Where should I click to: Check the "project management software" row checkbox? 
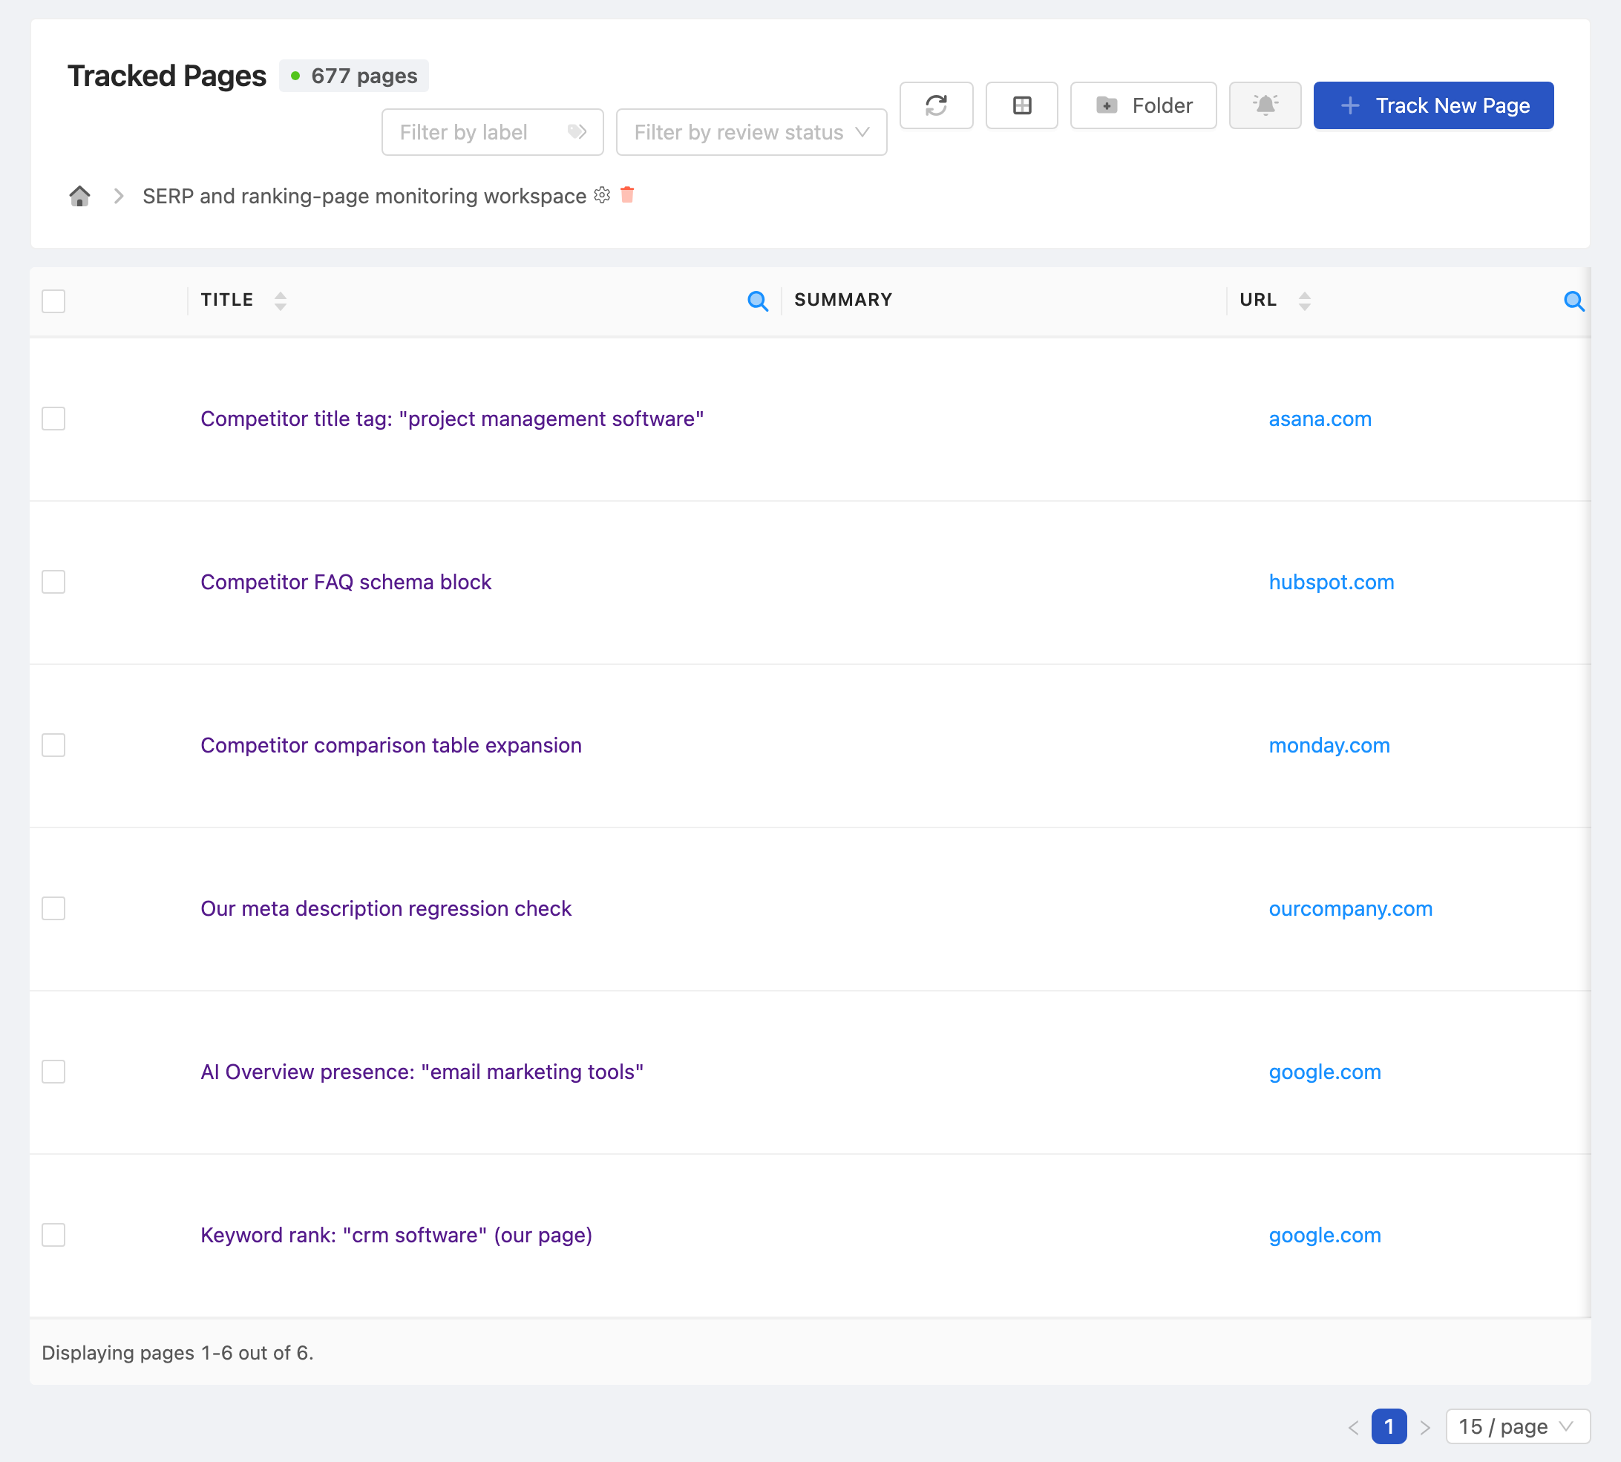pyautogui.click(x=54, y=419)
